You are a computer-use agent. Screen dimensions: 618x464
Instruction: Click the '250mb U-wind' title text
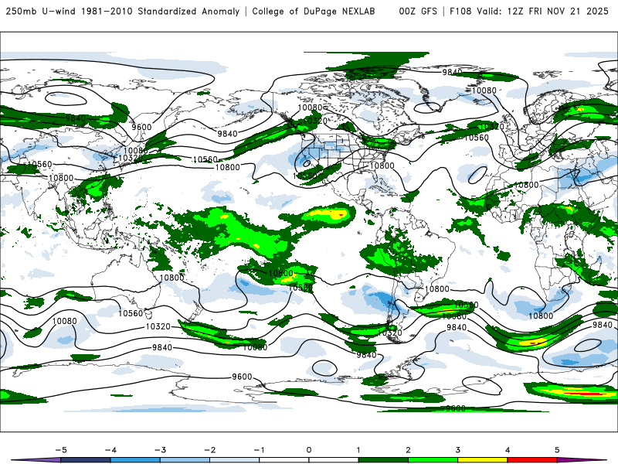[41, 11]
